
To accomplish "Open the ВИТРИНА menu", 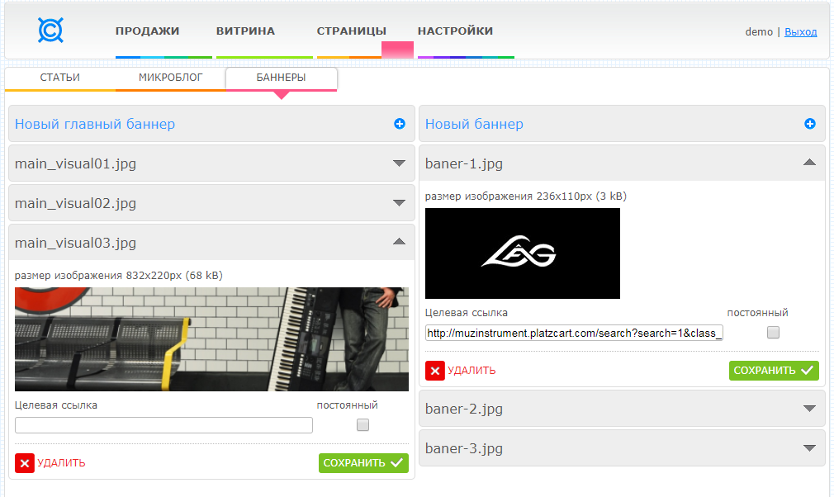I will (x=245, y=31).
